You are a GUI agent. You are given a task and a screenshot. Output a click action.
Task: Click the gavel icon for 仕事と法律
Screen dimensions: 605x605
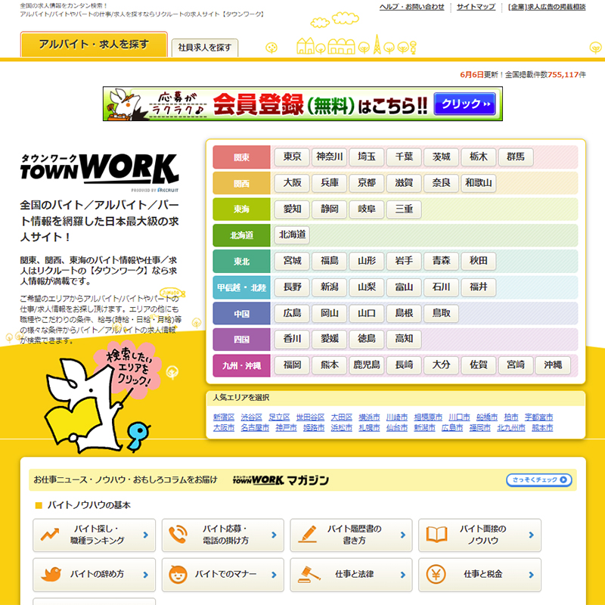[x=307, y=575]
